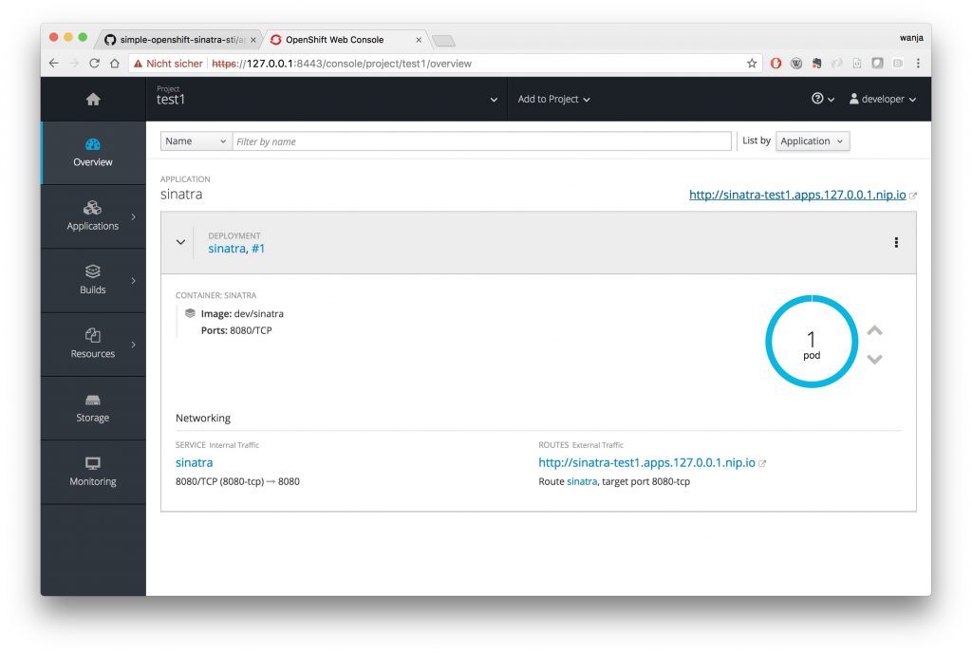Open the Add to Project menu

(553, 99)
